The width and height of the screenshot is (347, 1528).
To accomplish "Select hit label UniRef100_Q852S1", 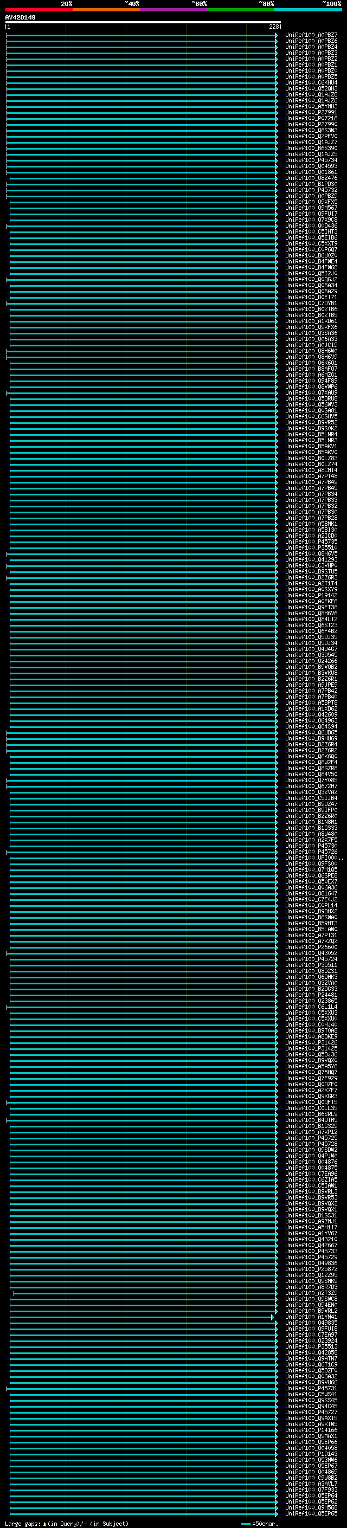I will [x=311, y=970].
